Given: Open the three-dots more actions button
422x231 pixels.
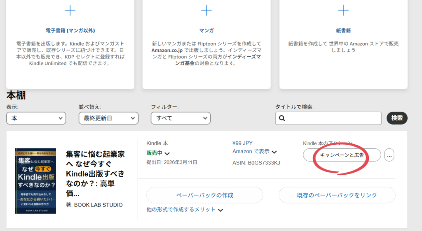Looking at the screenshot, I should pyautogui.click(x=389, y=155).
